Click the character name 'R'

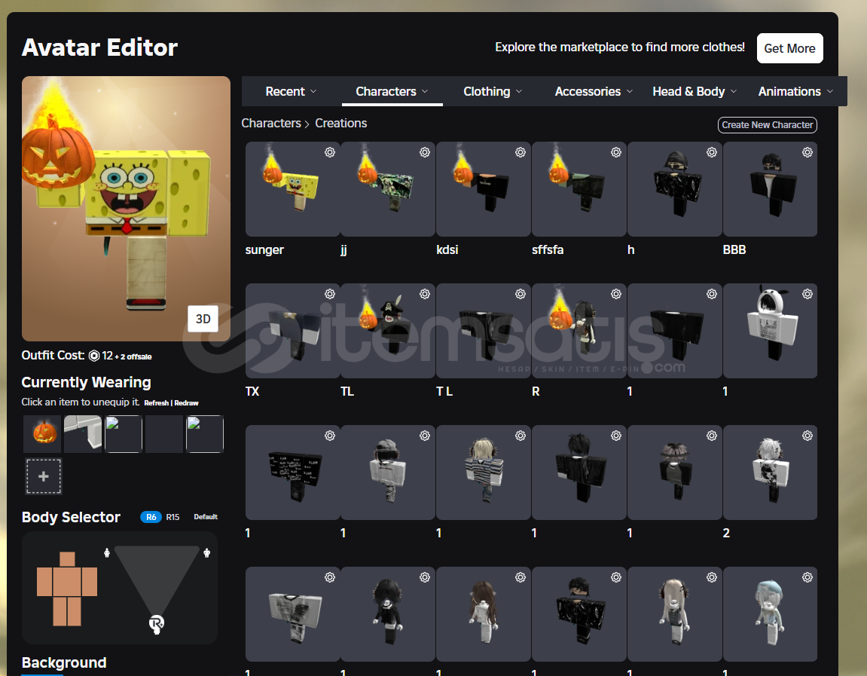[536, 392]
